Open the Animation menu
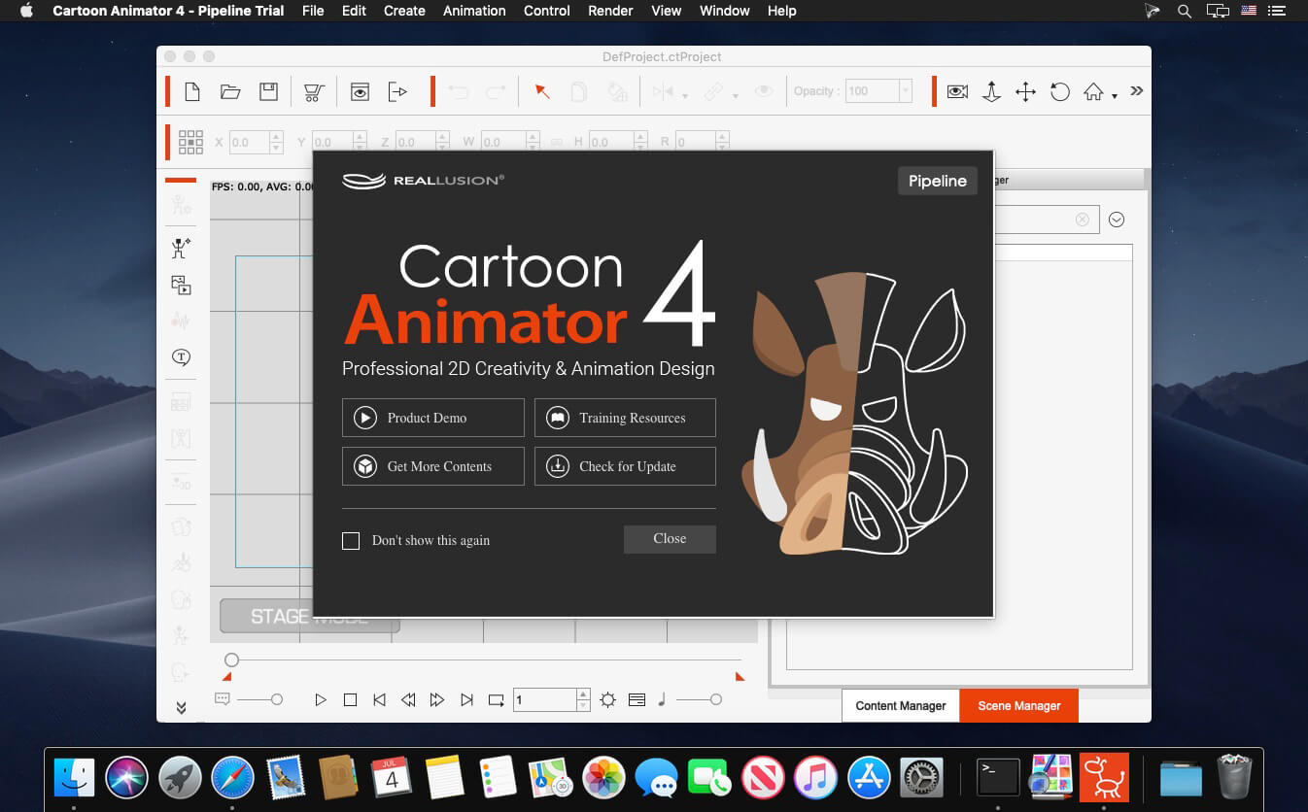 point(473,11)
